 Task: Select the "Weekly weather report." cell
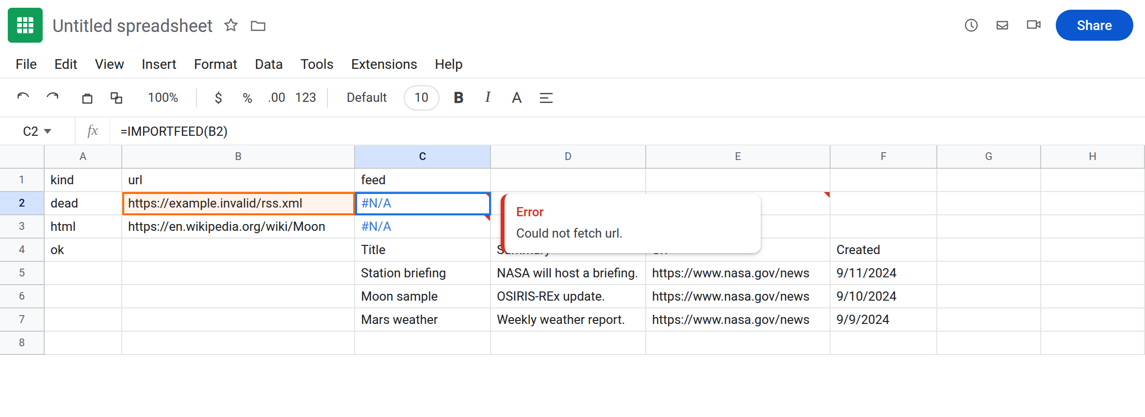pyautogui.click(x=568, y=320)
